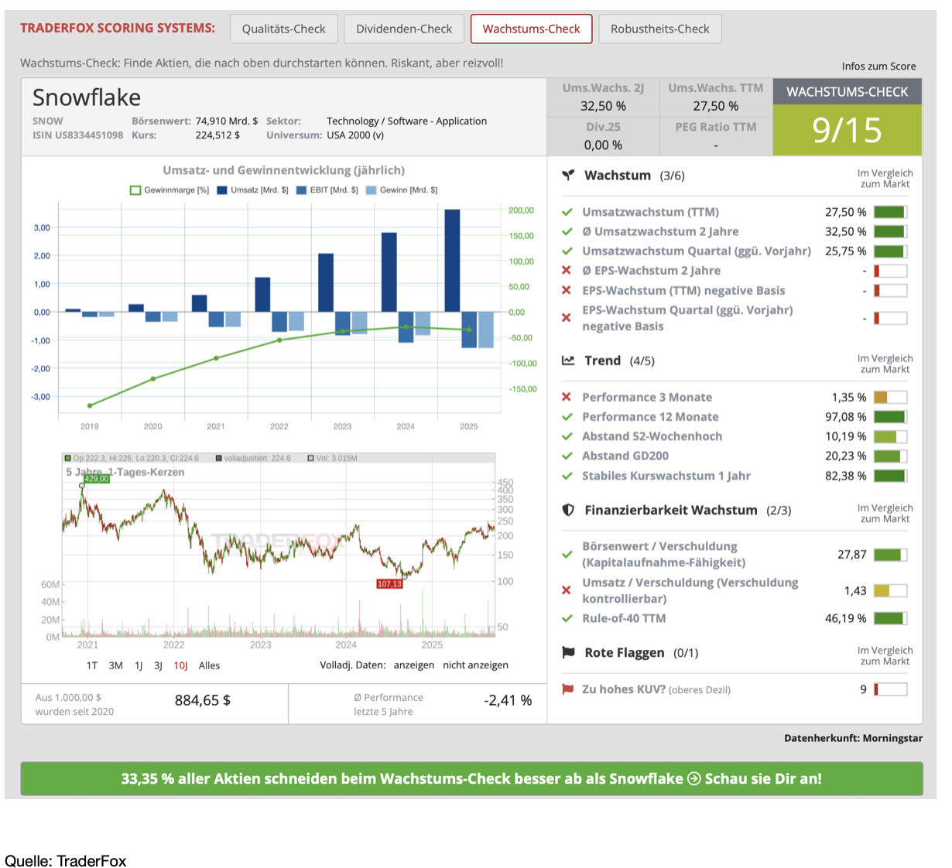Open the Robustheits-Check tab
The width and height of the screenshot is (952, 868).
pos(659,29)
